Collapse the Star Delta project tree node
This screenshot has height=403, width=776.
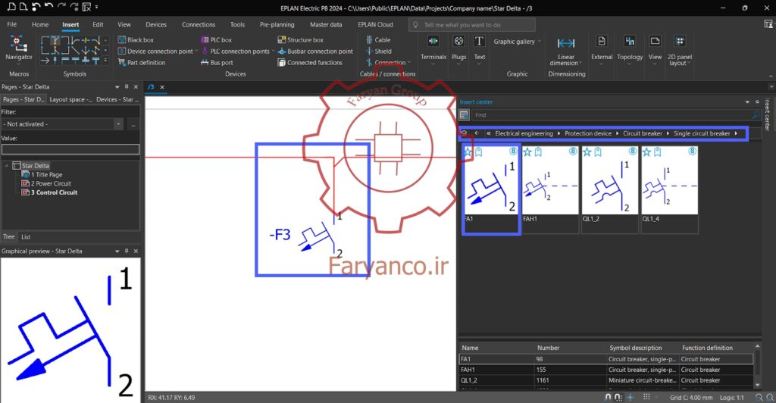[x=6, y=166]
